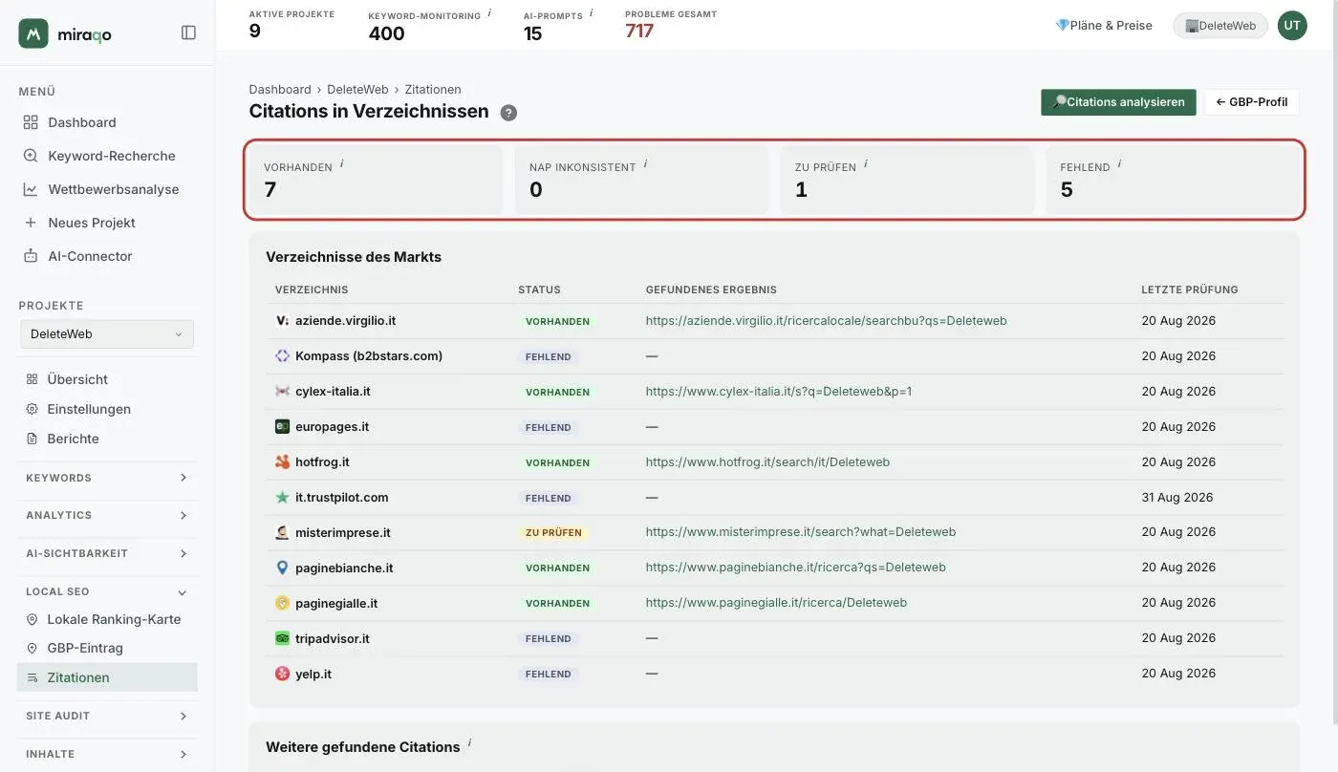This screenshot has height=772, width=1338.
Task: Click the ZU PRÜFEN status badge for misterimprese.it
Action: [x=553, y=533]
